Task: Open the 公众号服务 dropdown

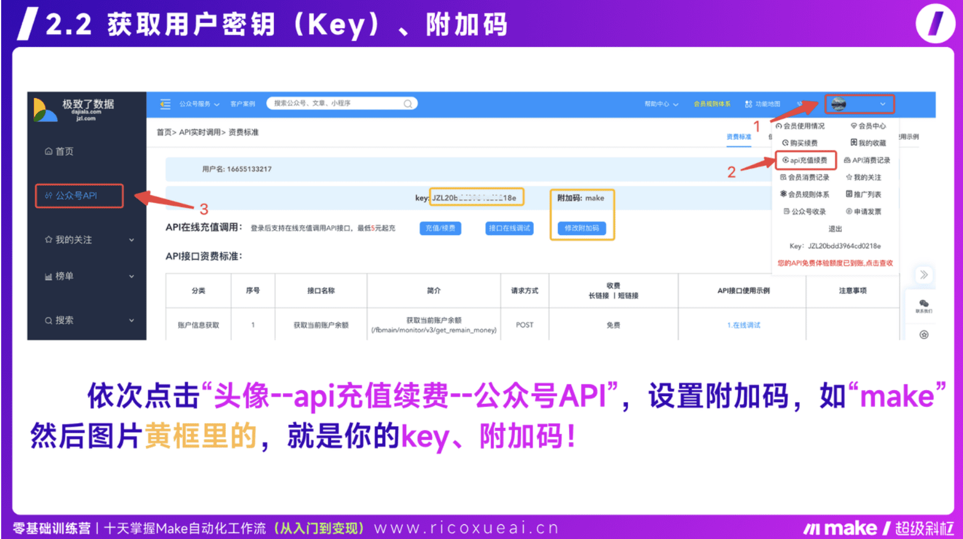Action: [x=199, y=103]
